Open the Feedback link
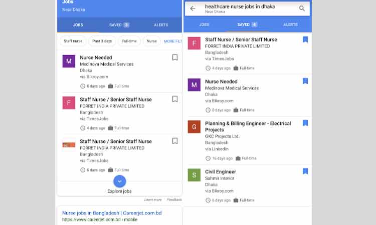Viewport: 376px width, 225px height. tap(174, 199)
